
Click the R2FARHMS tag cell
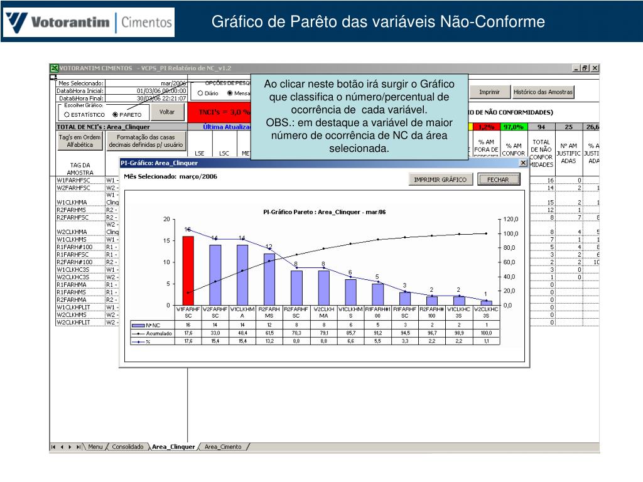[80, 210]
